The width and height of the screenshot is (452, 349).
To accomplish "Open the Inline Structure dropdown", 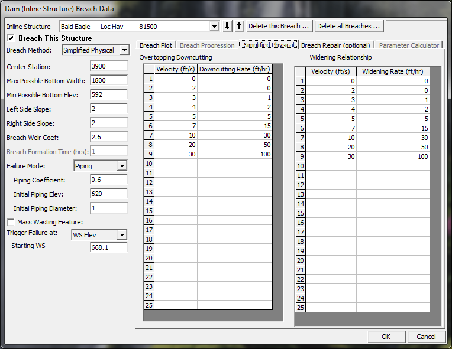I will point(214,27).
